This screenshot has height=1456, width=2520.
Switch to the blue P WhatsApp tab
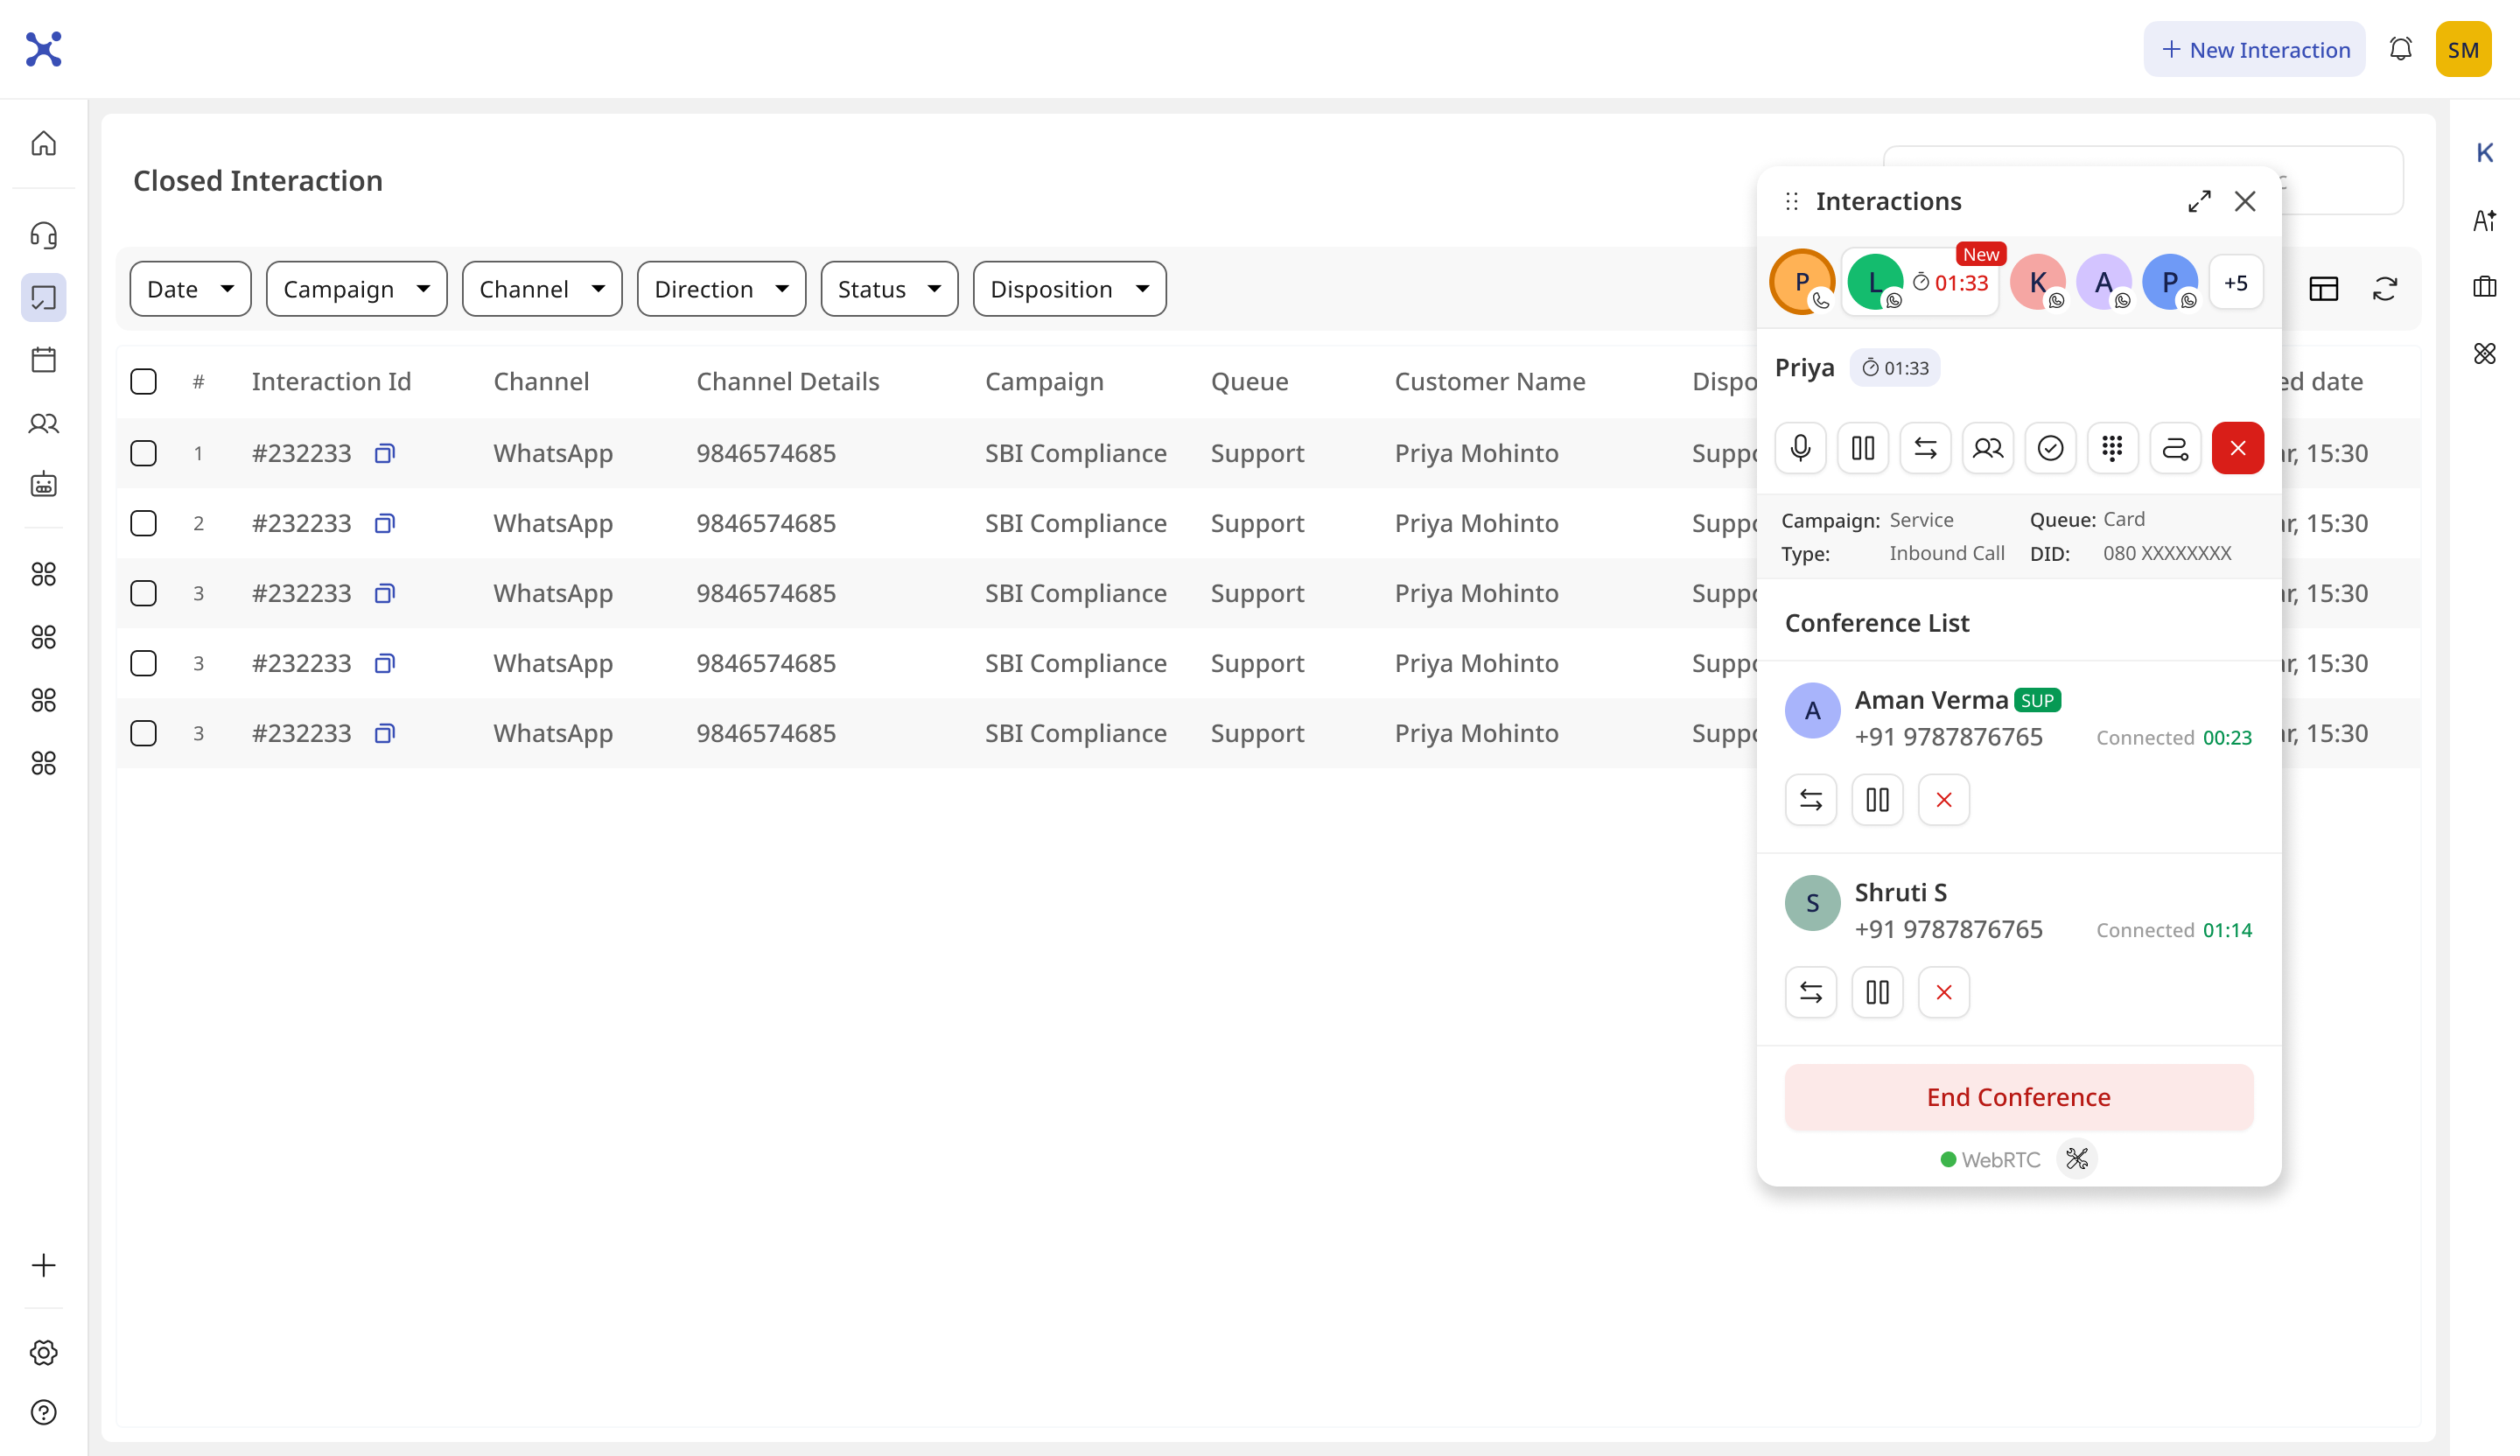pos(2170,282)
